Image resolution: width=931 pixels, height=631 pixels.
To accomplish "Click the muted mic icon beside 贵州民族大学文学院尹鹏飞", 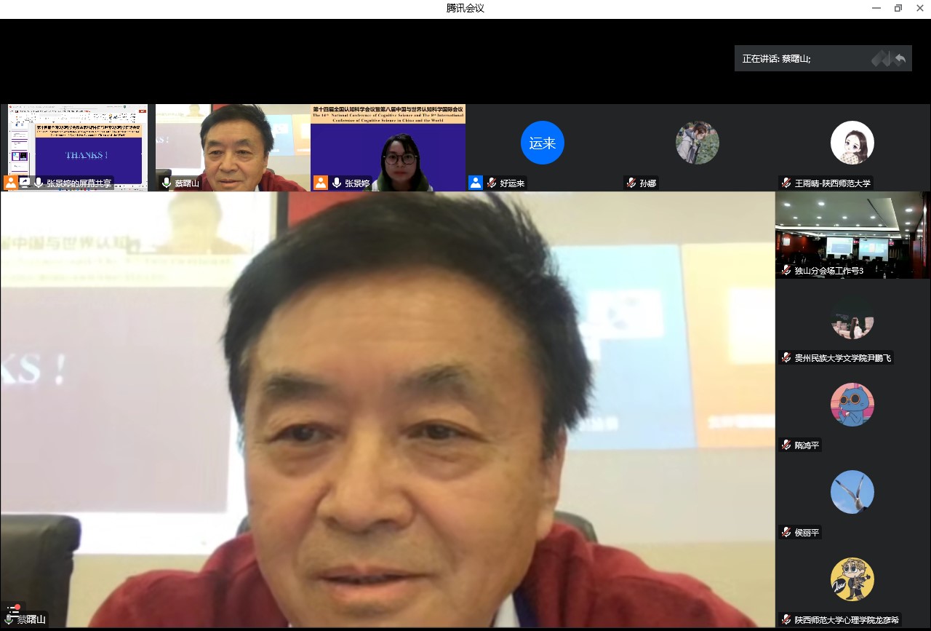I will [786, 357].
